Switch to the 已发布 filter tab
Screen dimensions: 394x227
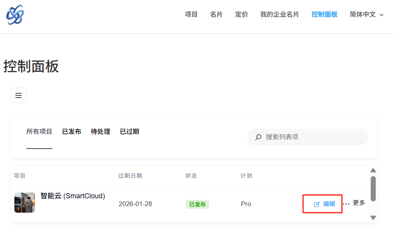coord(71,132)
